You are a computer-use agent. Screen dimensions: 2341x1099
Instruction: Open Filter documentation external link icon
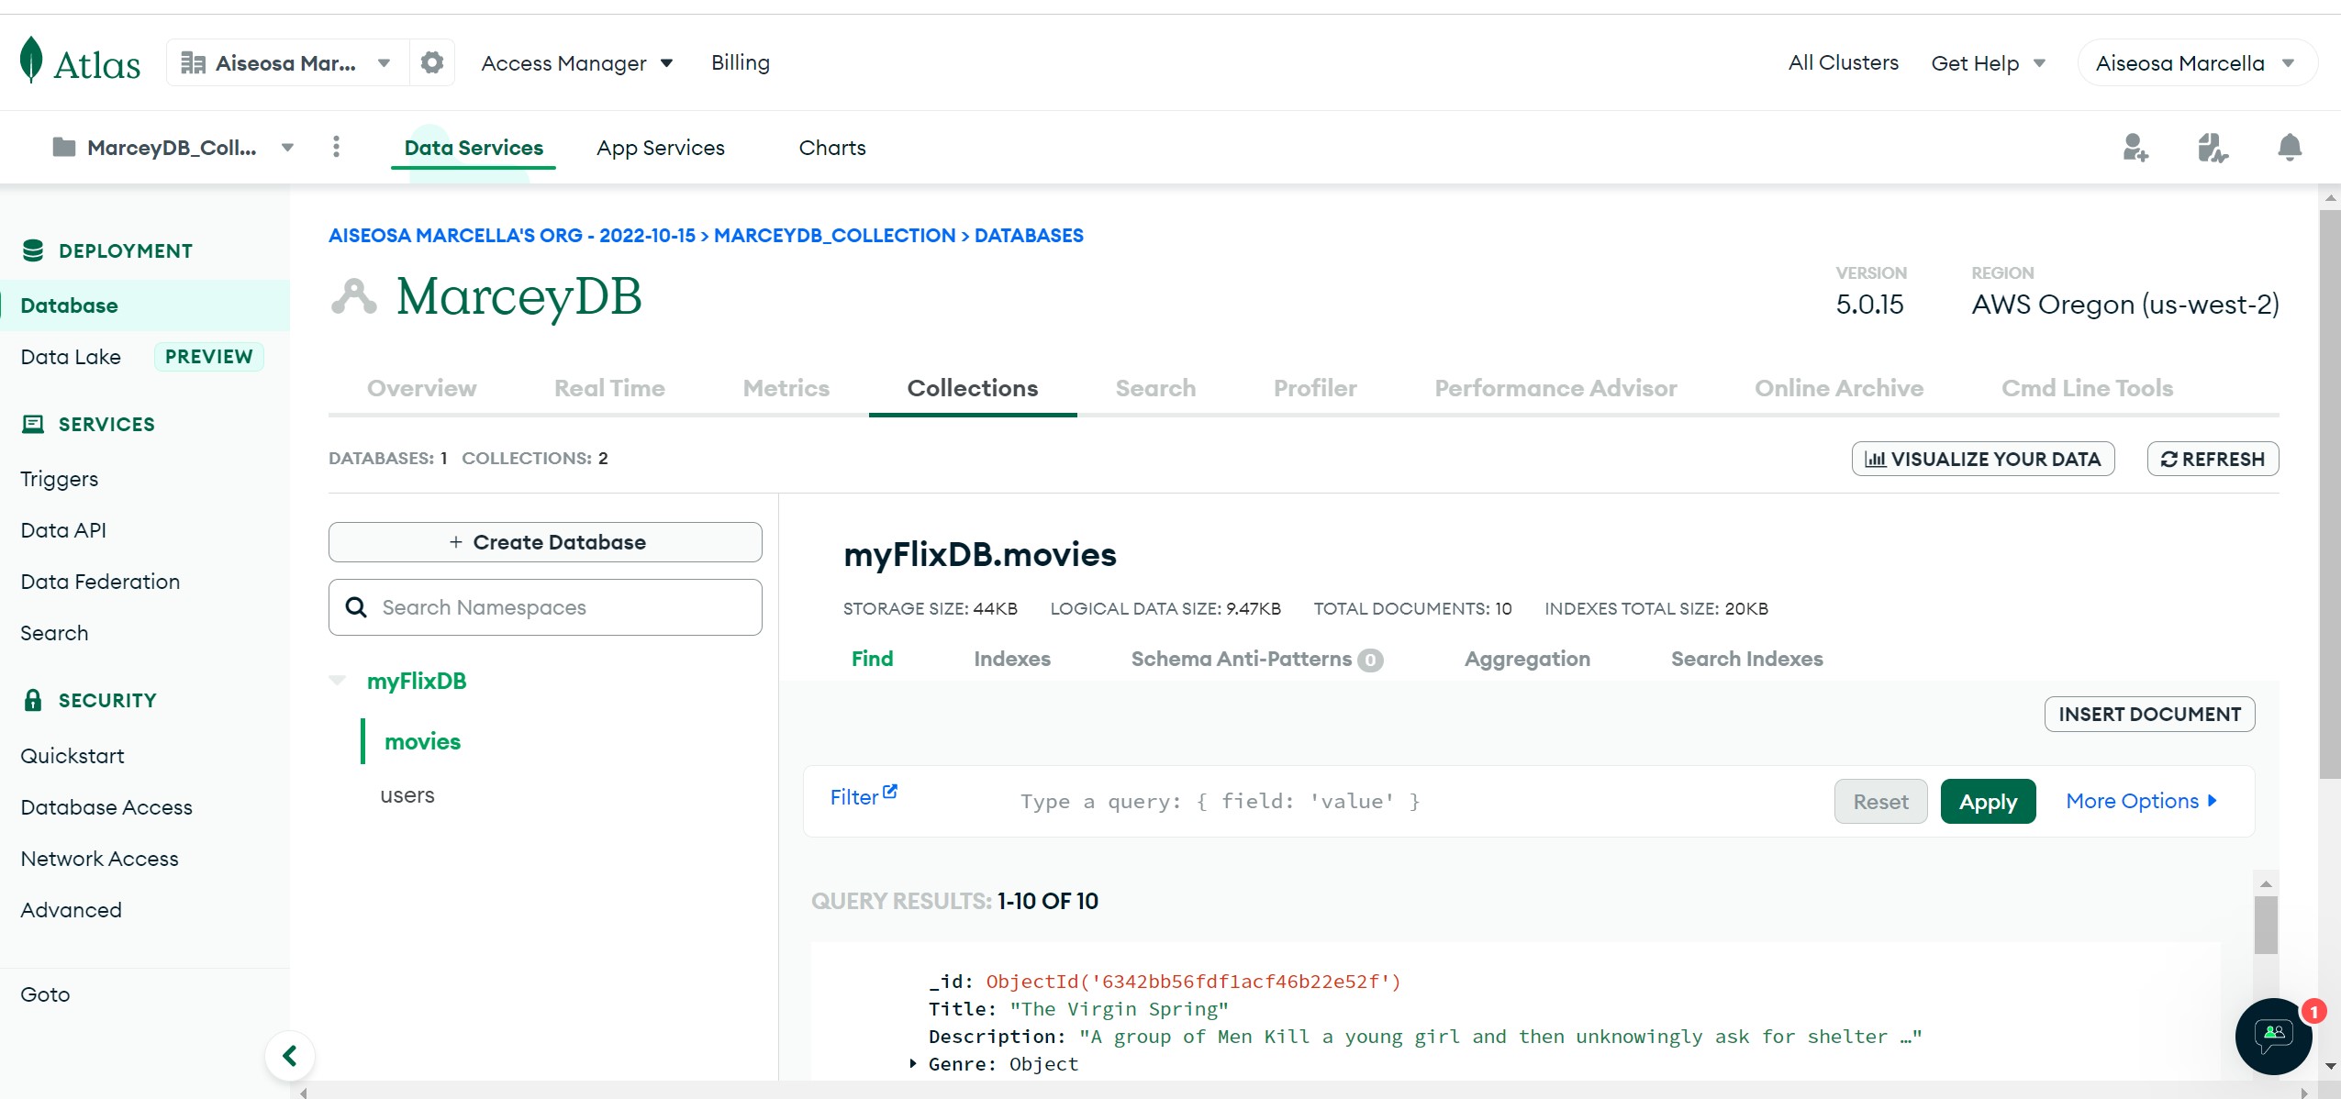890,791
